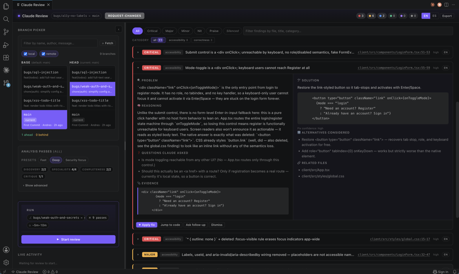
Task: Open errors and warnings count in status bar
Action: tap(50, 272)
